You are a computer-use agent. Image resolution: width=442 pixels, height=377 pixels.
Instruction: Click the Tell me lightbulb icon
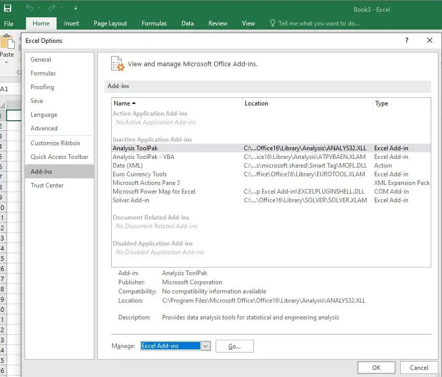(x=272, y=23)
